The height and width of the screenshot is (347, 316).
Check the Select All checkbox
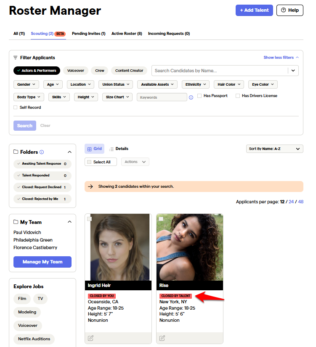pos(89,162)
